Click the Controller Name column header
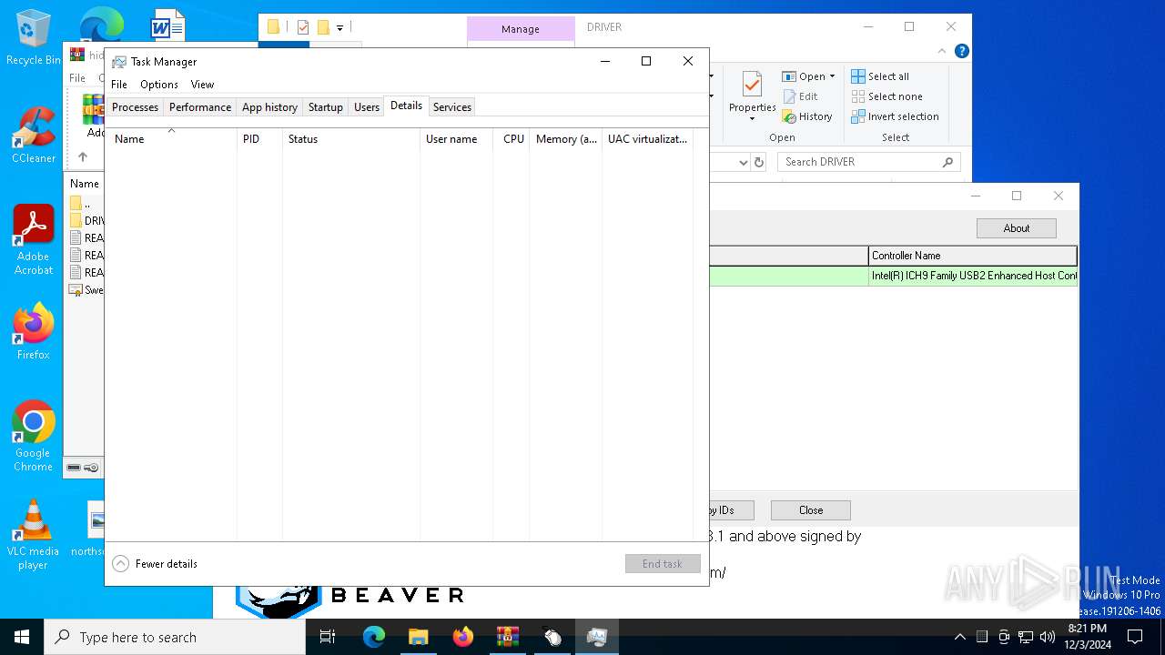 click(973, 256)
